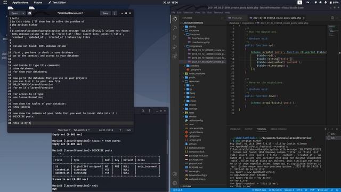Switch to the PROBLEMS panel tab

tap(236, 129)
